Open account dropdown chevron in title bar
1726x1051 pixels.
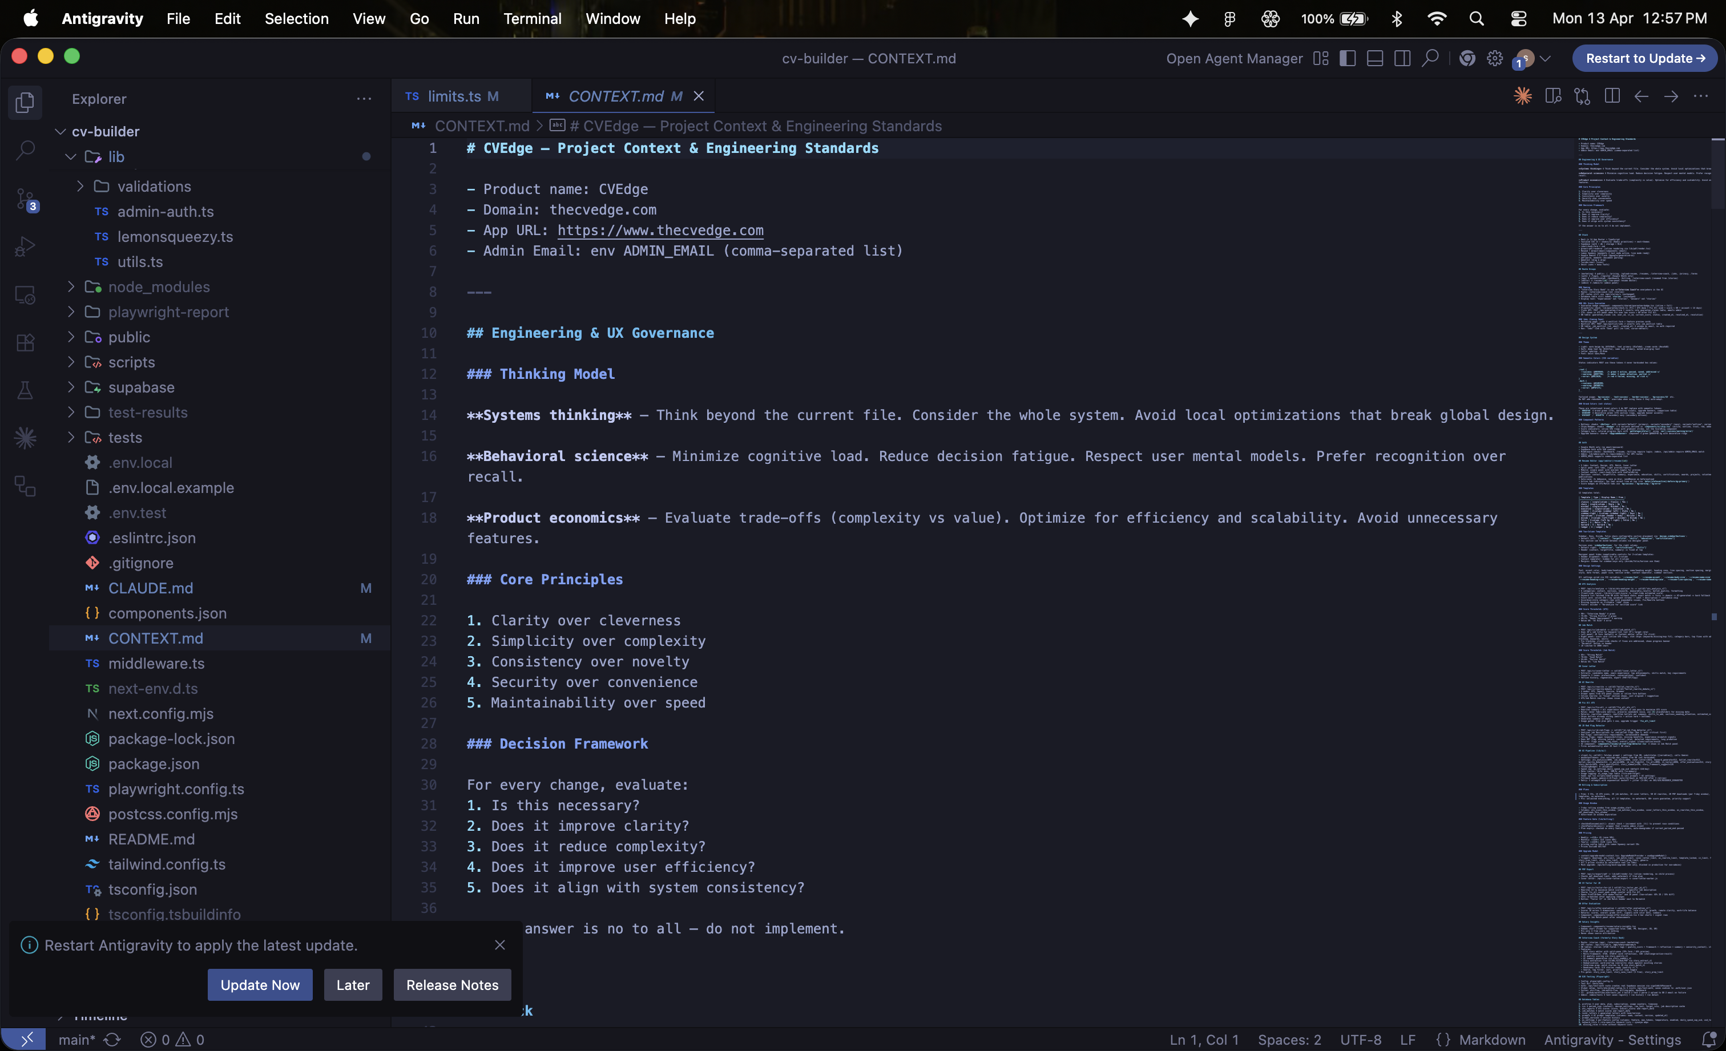click(x=1545, y=58)
